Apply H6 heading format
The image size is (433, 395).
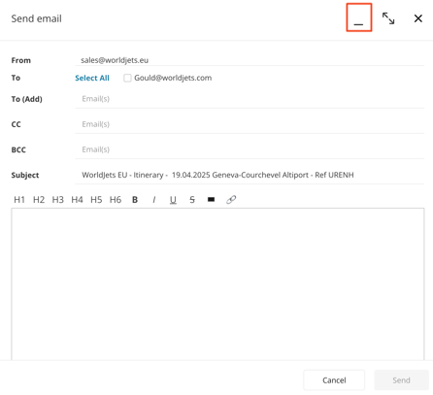(116, 200)
